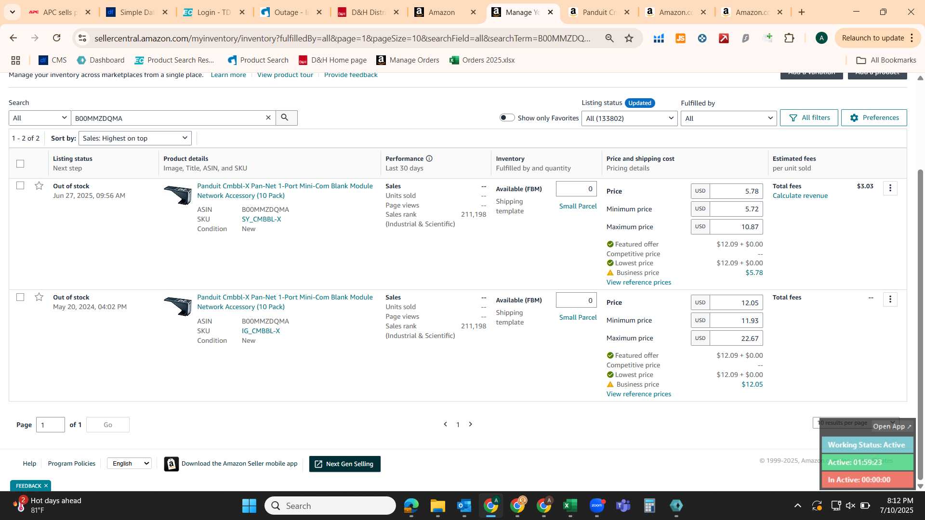Open Zoom from the taskbar
This screenshot has width=925, height=520.
click(x=597, y=506)
